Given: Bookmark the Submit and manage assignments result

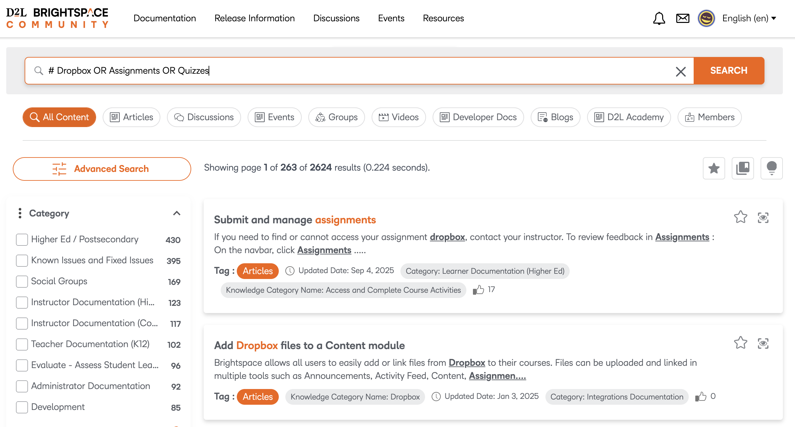Looking at the screenshot, I should (x=740, y=217).
